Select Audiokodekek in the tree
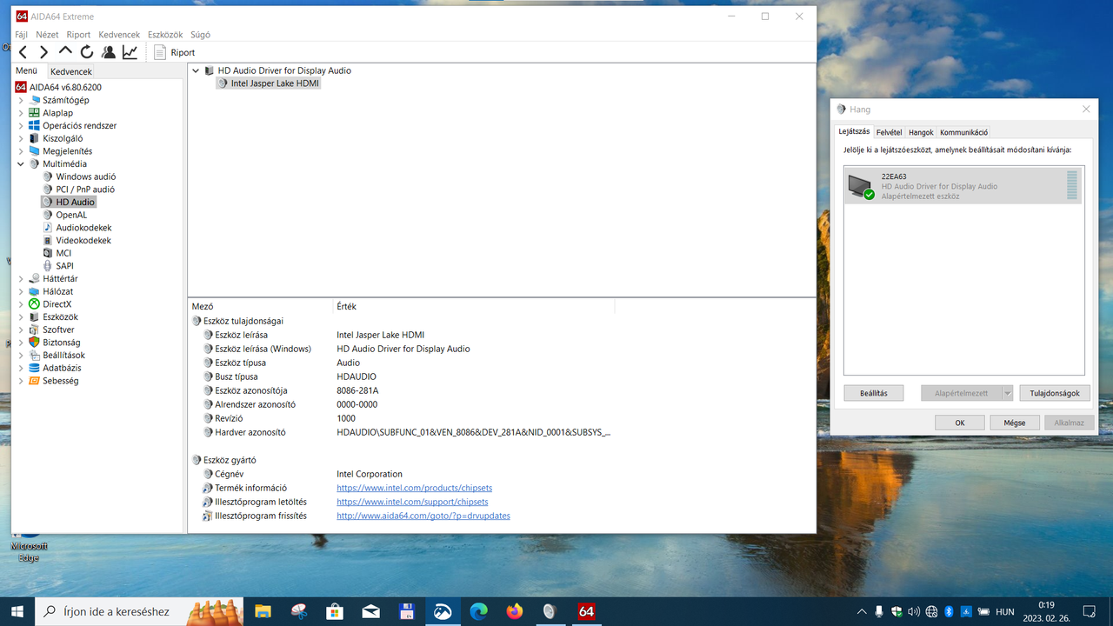Screen dimensions: 1113x626 pyautogui.click(x=83, y=228)
